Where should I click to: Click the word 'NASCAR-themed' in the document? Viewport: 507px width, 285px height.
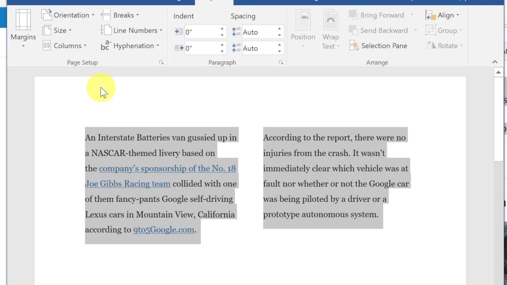point(124,153)
